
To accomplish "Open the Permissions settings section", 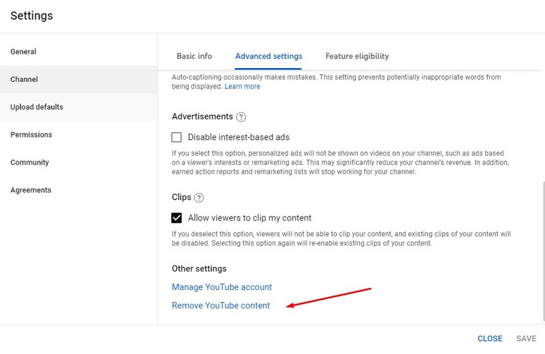I will pos(31,135).
